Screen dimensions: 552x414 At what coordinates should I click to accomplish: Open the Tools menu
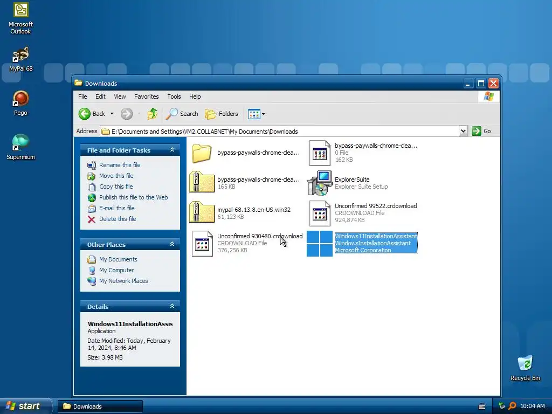174,96
